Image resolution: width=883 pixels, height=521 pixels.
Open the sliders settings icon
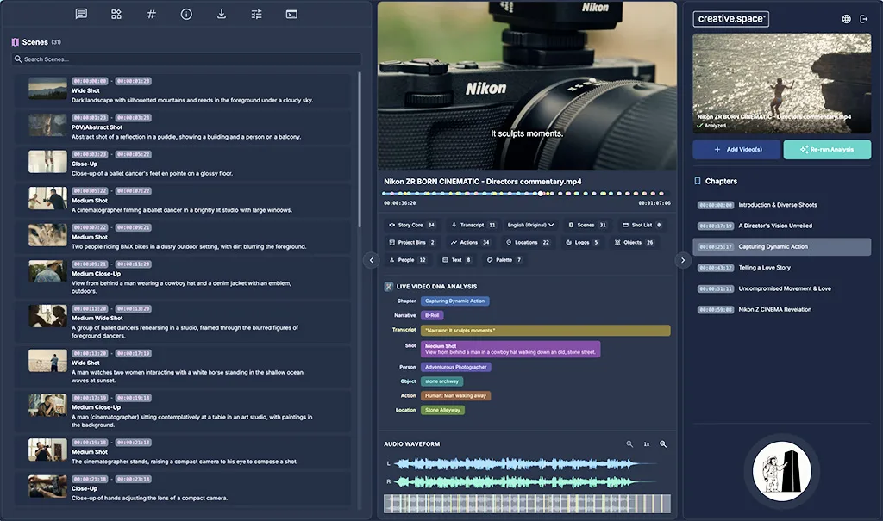pyautogui.click(x=256, y=14)
